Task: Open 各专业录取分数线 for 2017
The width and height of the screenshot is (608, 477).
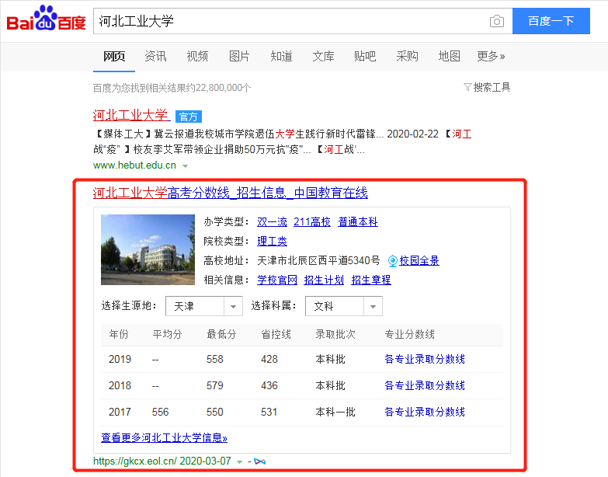Action: tap(425, 412)
